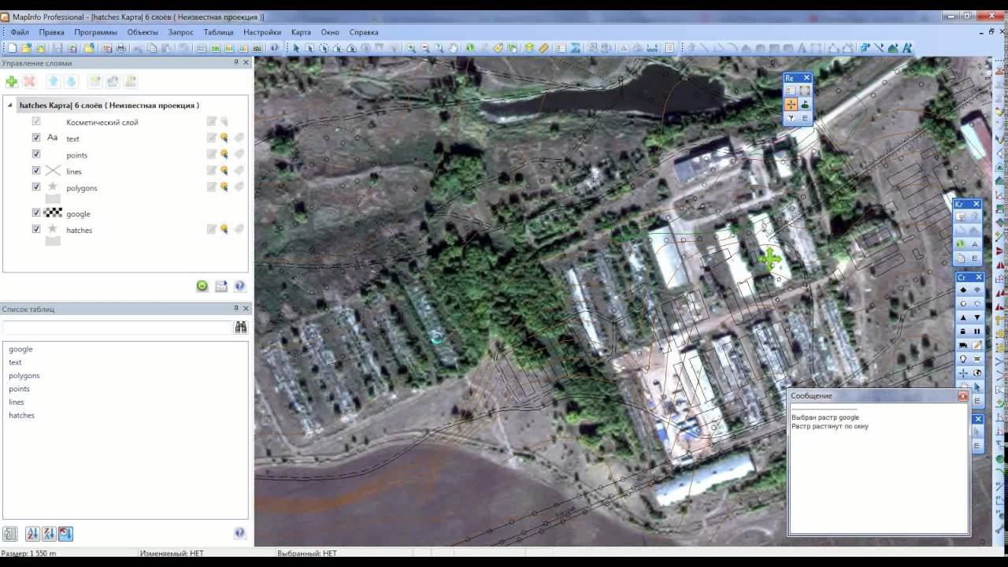Click the table list search field
The height and width of the screenshot is (567, 1008).
pyautogui.click(x=117, y=327)
